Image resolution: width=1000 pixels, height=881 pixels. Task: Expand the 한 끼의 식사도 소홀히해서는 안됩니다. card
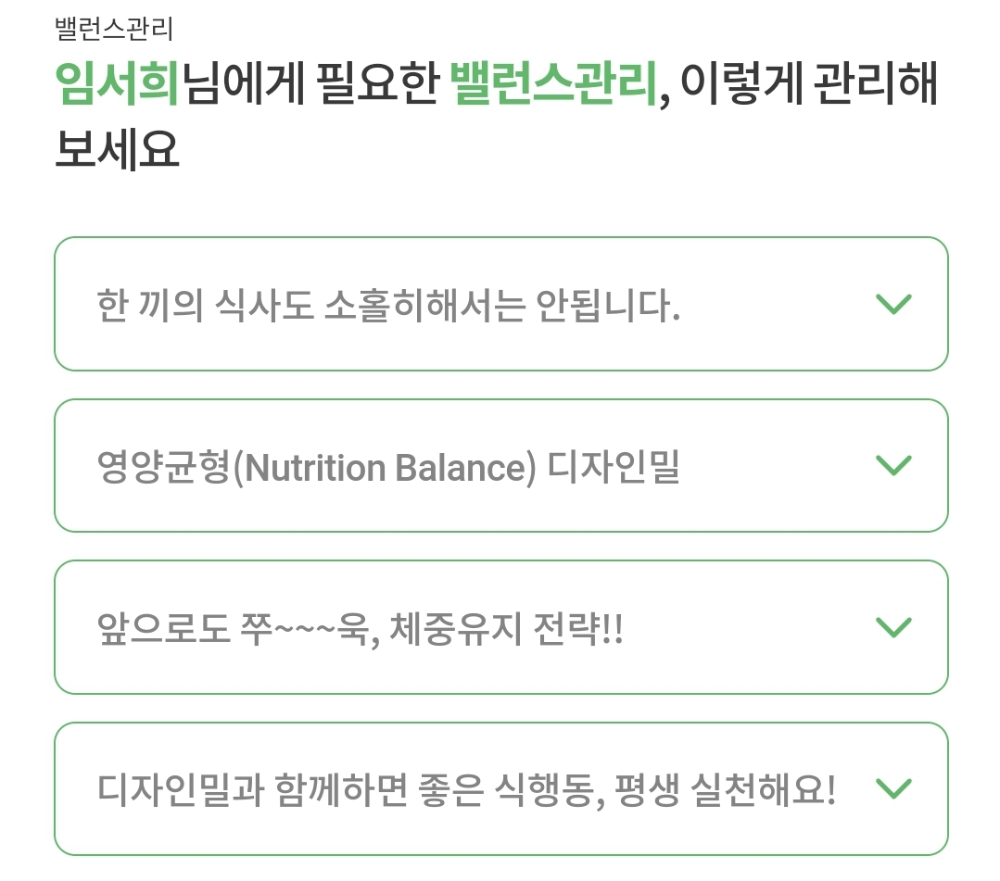click(501, 304)
